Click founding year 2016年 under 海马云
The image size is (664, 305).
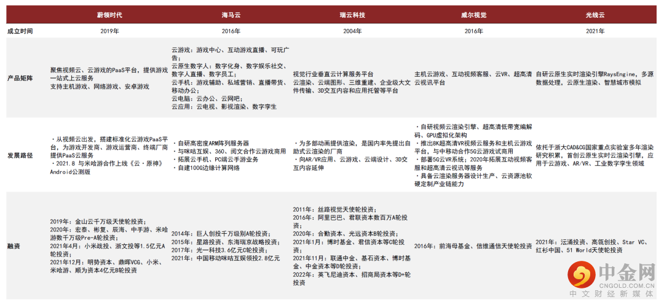[231, 31]
